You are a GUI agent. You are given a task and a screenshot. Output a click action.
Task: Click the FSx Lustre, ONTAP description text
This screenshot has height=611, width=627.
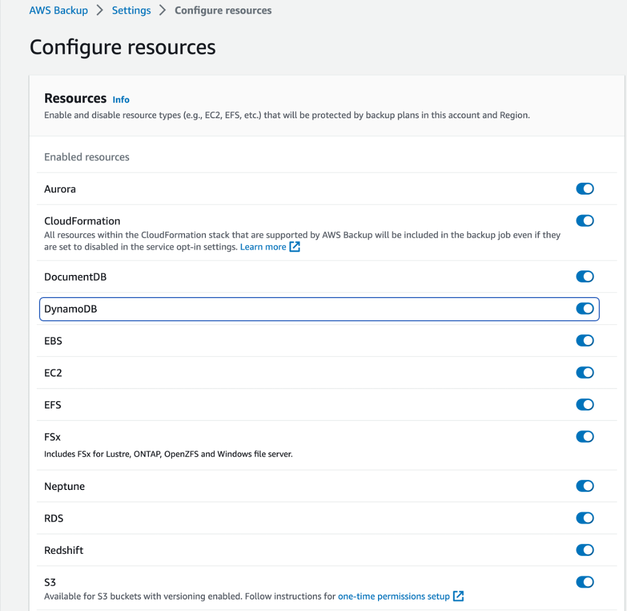click(x=168, y=454)
